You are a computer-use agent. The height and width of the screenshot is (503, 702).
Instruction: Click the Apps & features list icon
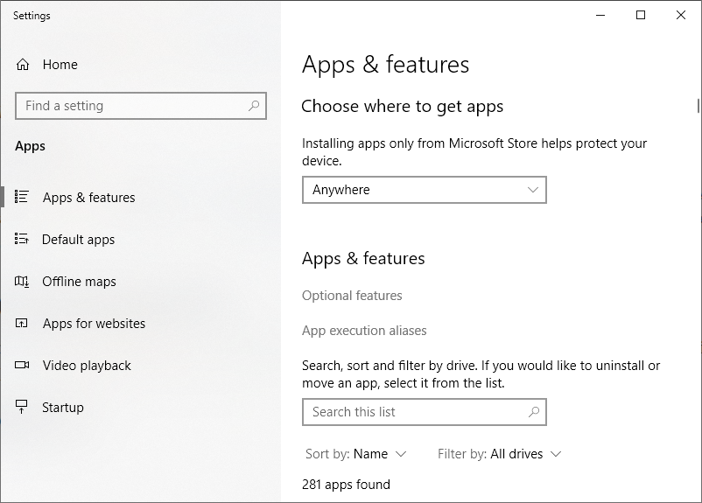point(22,197)
